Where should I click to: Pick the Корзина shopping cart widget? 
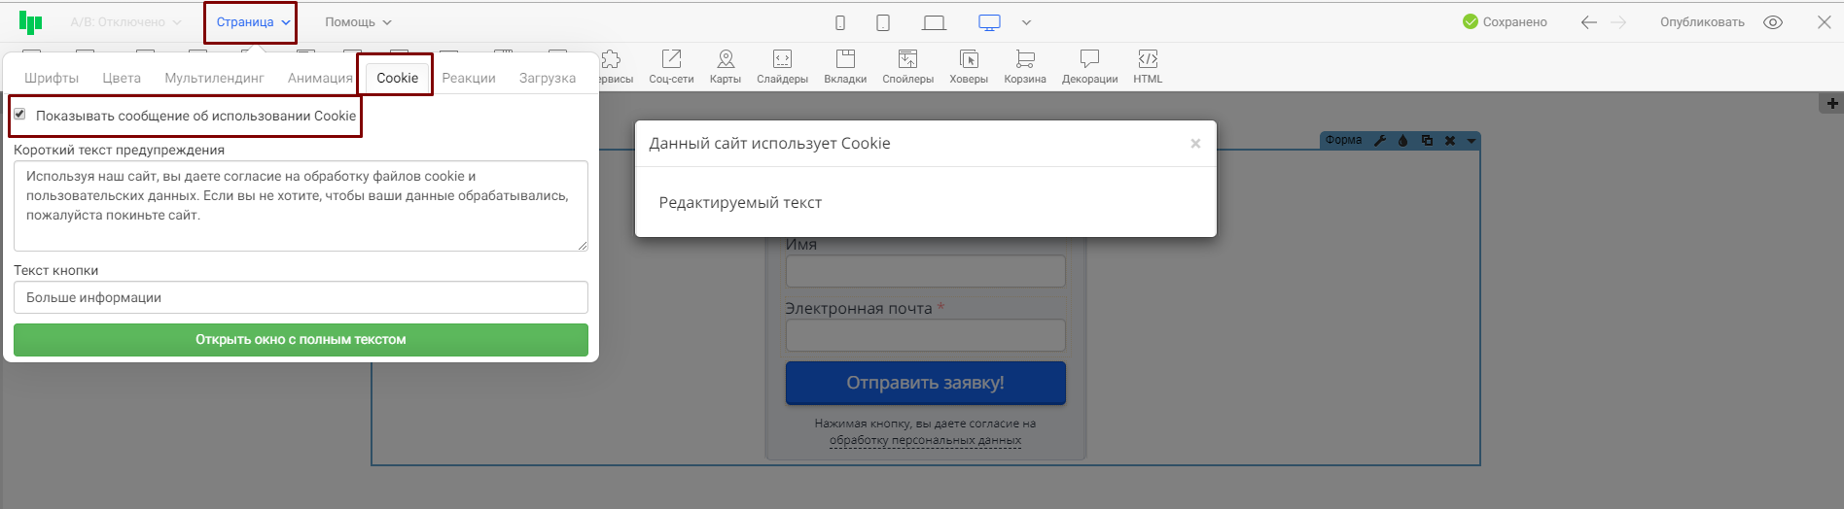pyautogui.click(x=1024, y=66)
